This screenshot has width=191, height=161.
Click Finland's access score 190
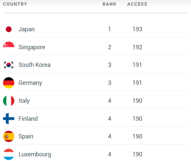pyautogui.click(x=137, y=118)
